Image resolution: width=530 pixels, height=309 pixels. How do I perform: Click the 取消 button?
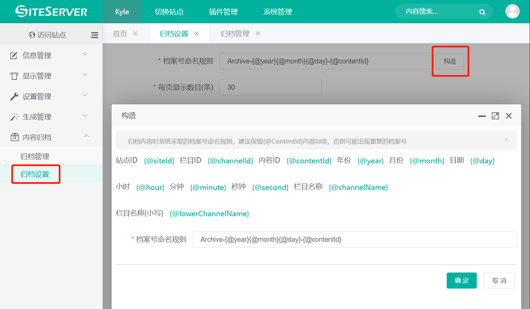coord(499,280)
